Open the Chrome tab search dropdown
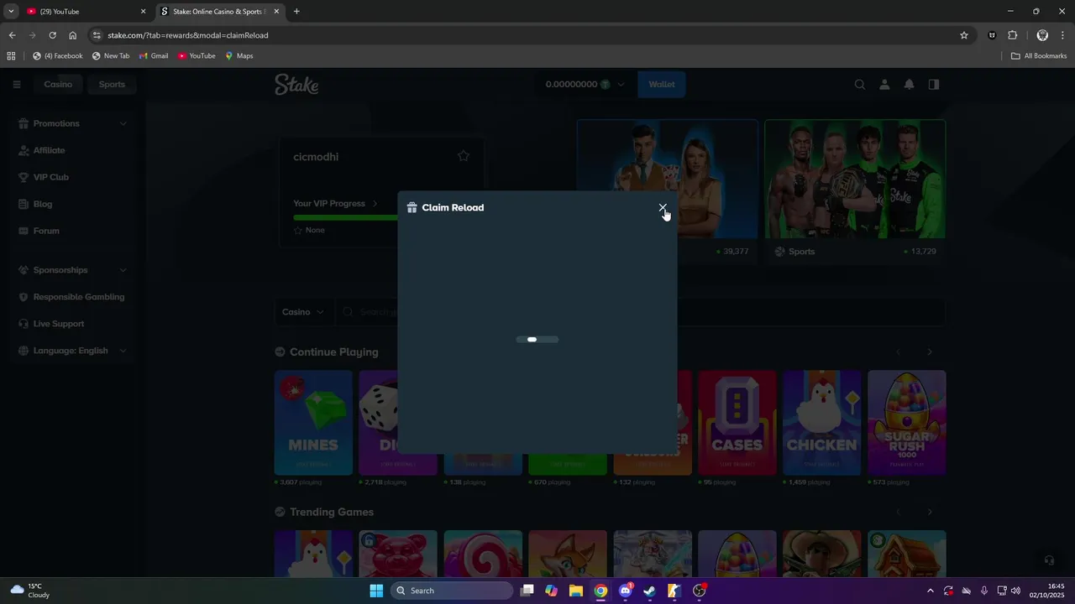This screenshot has width=1075, height=604. 11,12
